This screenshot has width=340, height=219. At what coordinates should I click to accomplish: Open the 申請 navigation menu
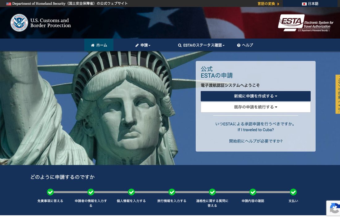pyautogui.click(x=143, y=45)
